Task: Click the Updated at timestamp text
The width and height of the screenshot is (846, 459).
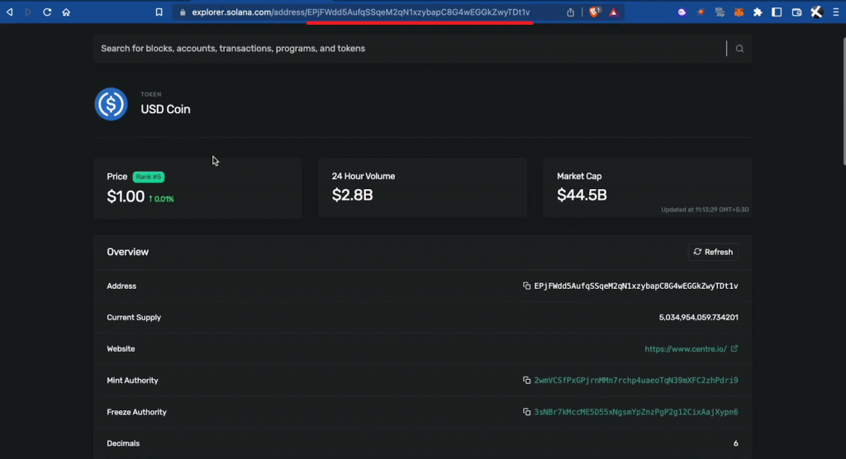Action: coord(705,210)
